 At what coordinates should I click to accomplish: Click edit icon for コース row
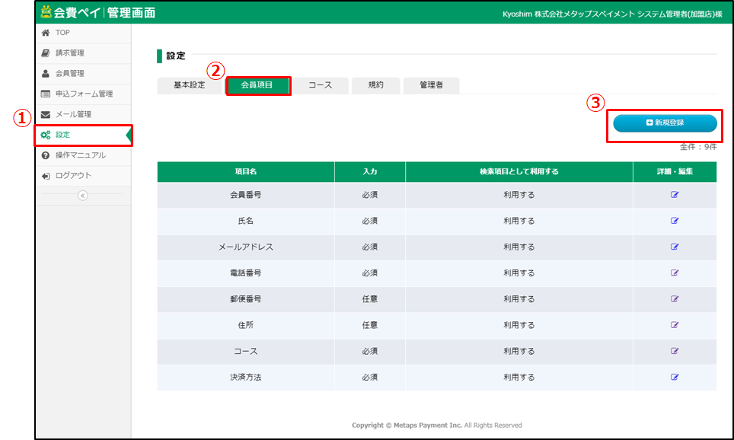tap(674, 351)
